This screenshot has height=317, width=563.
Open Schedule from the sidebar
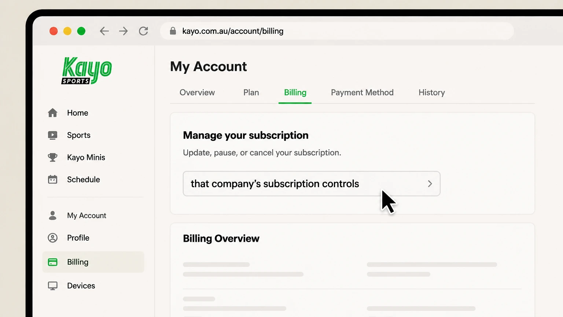[x=84, y=179]
